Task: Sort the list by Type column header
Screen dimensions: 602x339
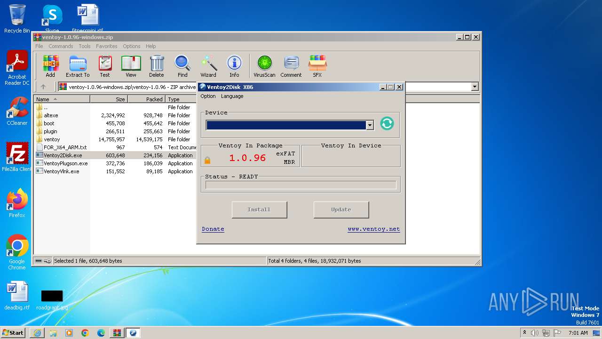Action: (x=181, y=99)
